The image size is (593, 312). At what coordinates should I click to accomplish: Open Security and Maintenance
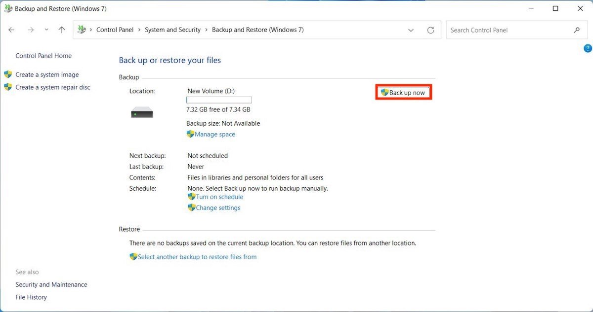51,284
